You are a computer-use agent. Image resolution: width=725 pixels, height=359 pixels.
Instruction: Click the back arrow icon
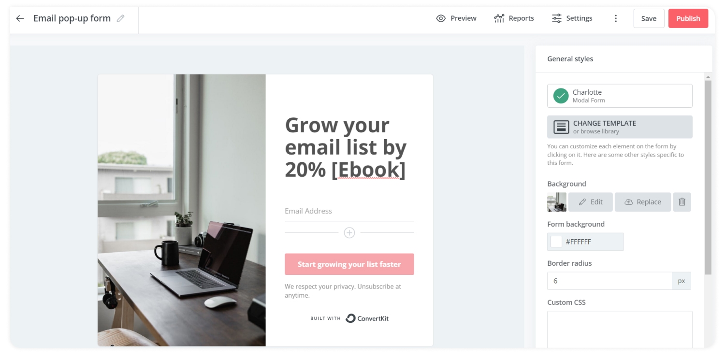coord(20,18)
